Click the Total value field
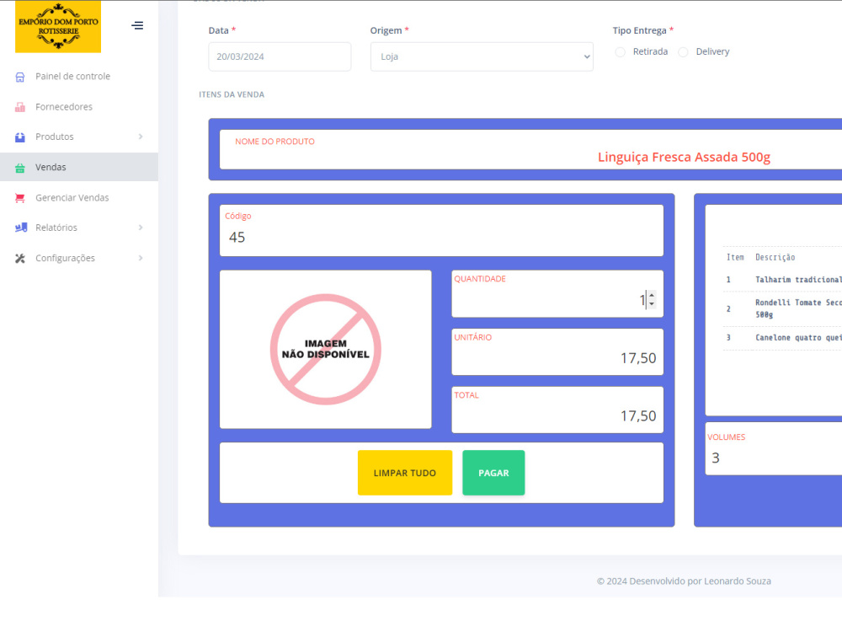The height and width of the screenshot is (632, 842). [x=557, y=410]
